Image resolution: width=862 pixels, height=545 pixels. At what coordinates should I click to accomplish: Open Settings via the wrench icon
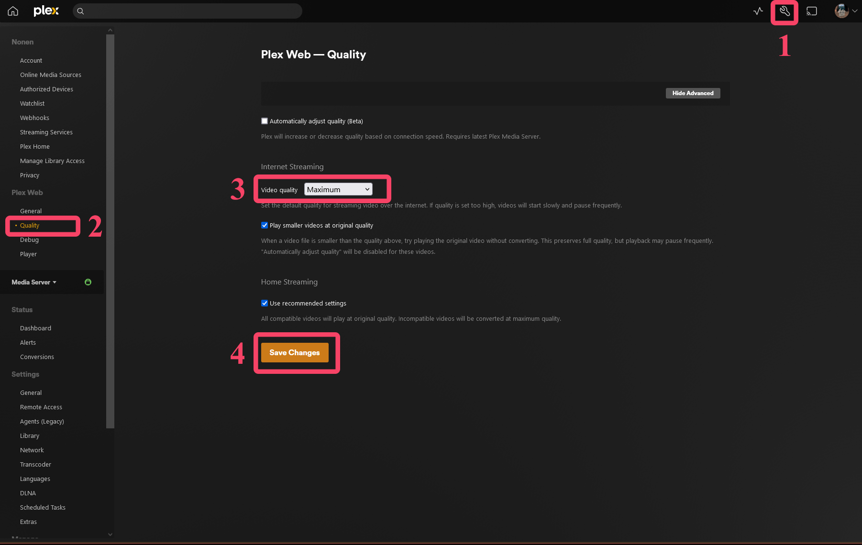(785, 11)
